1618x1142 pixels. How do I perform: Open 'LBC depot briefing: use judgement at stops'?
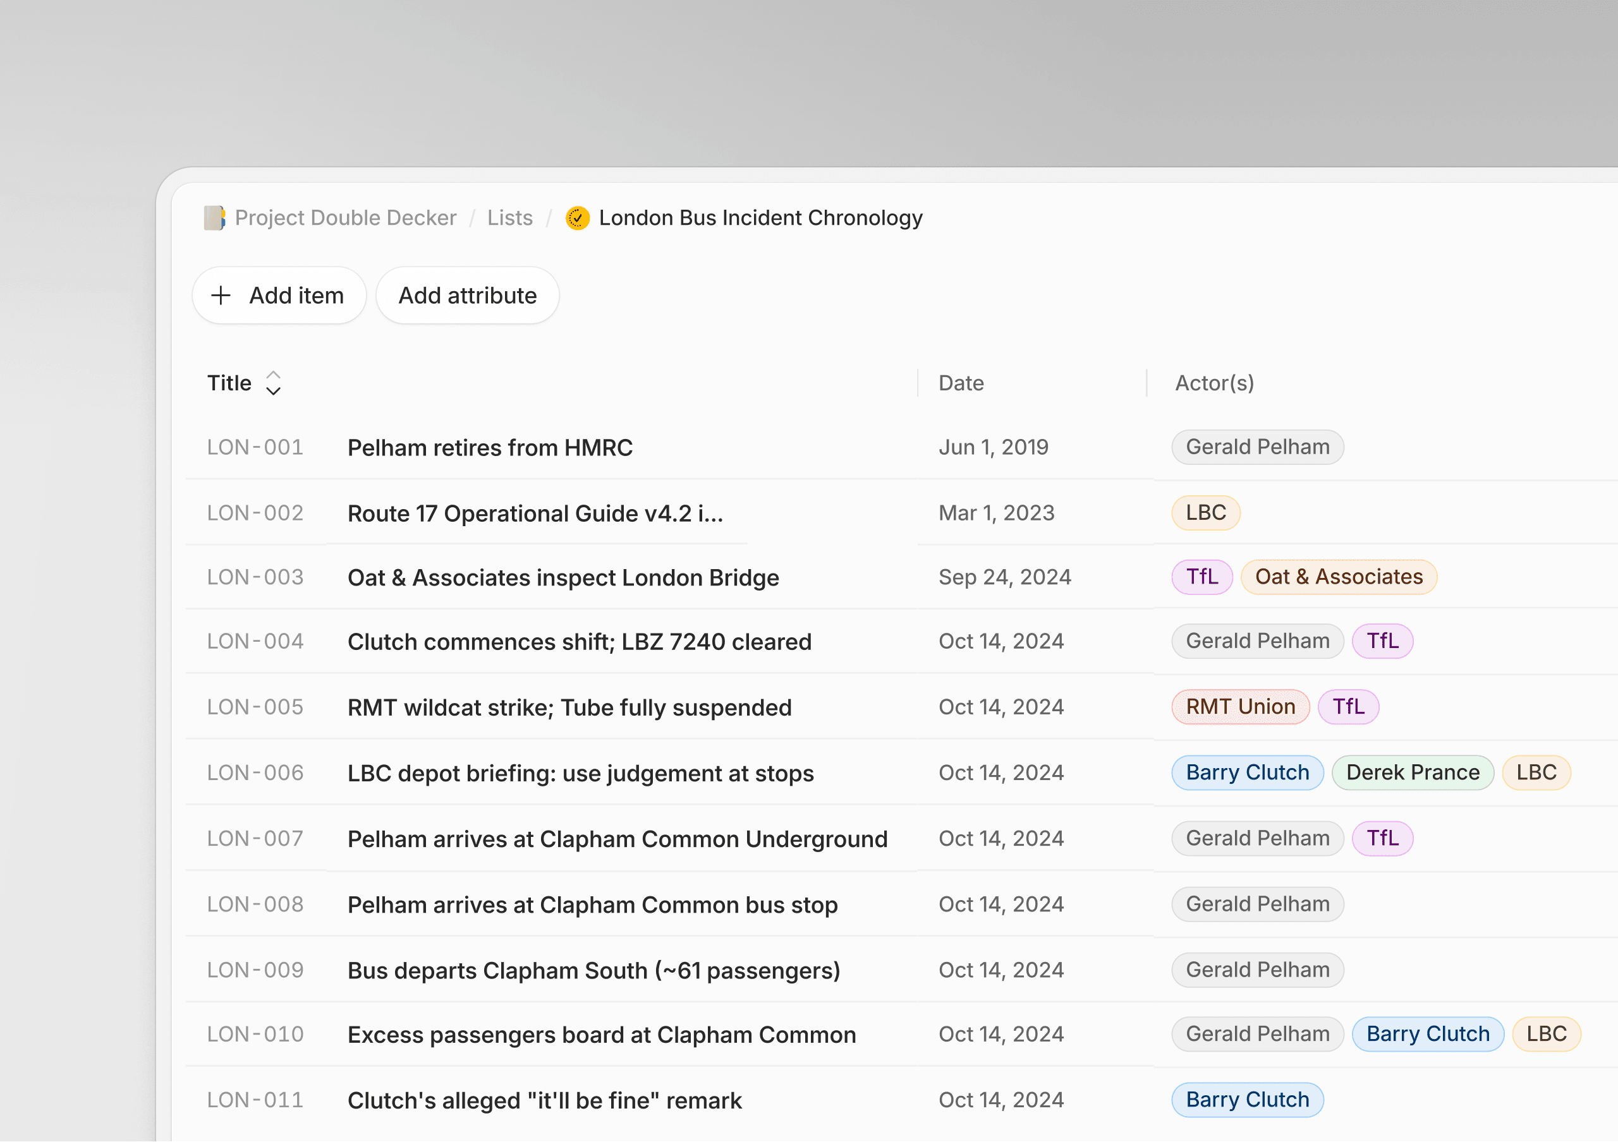pyautogui.click(x=581, y=773)
